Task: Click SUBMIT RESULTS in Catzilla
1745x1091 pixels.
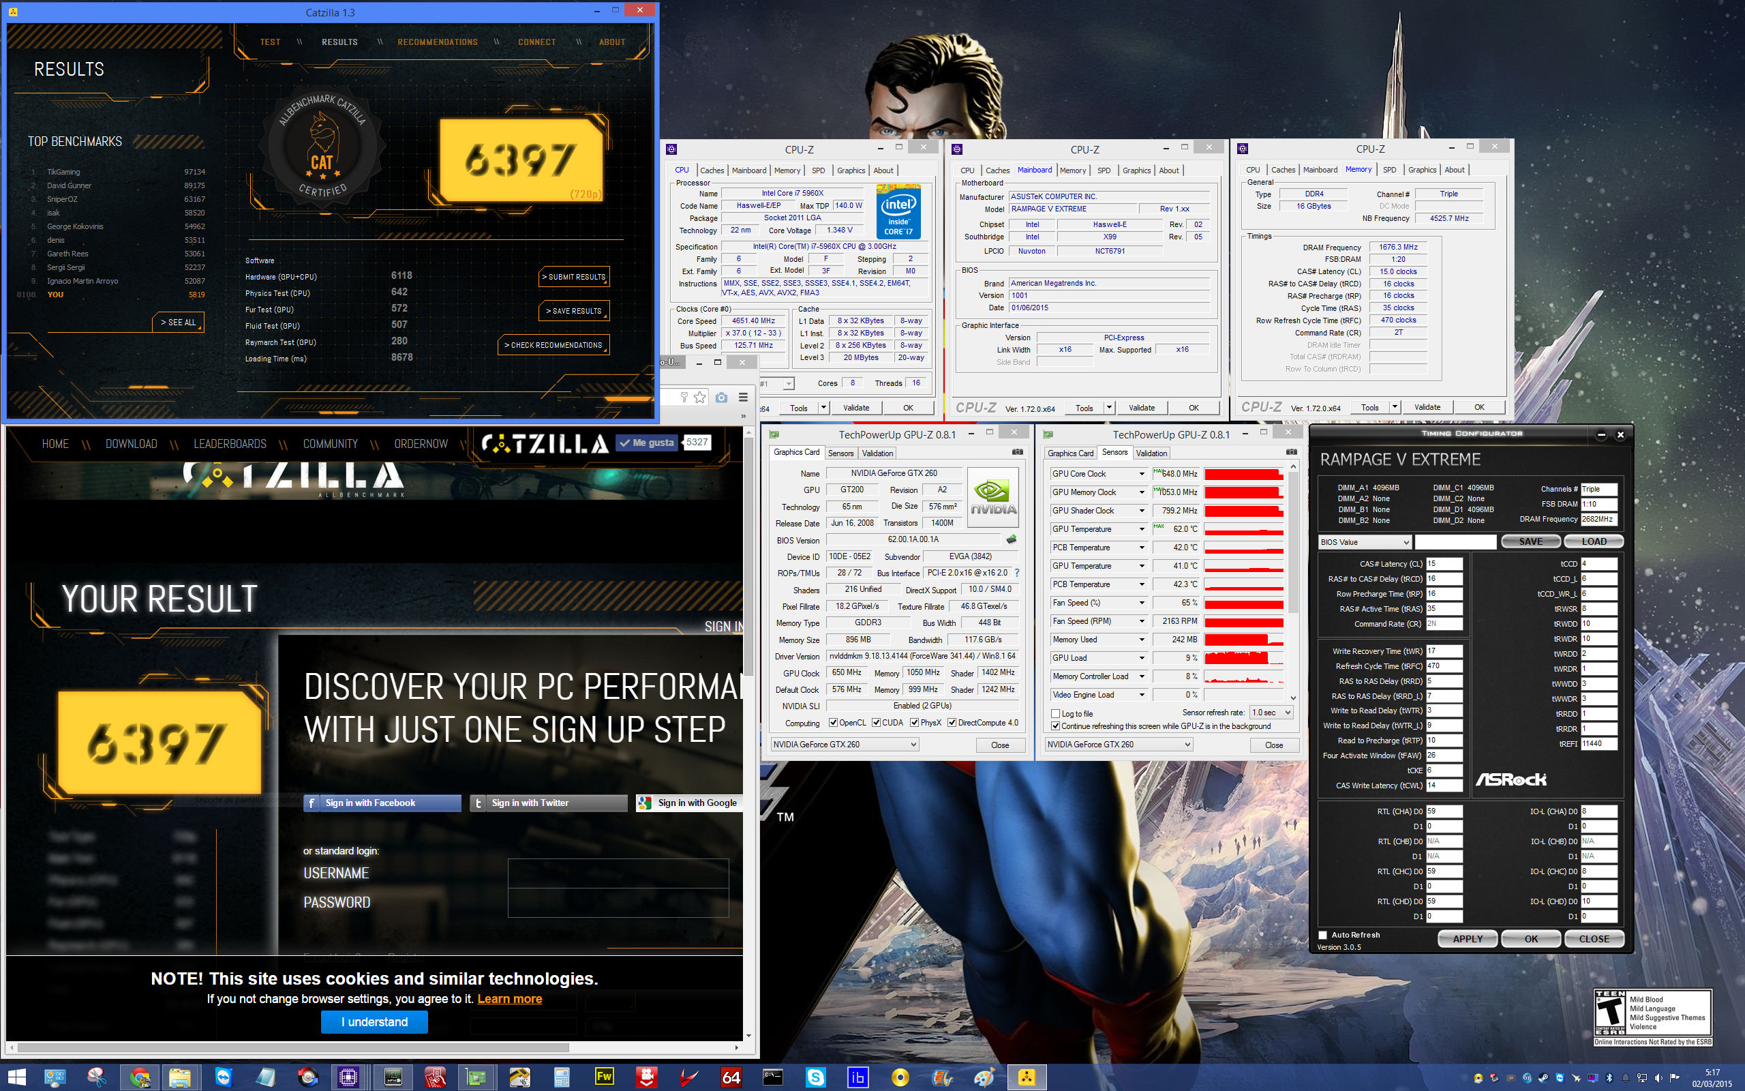Action: pyautogui.click(x=574, y=277)
